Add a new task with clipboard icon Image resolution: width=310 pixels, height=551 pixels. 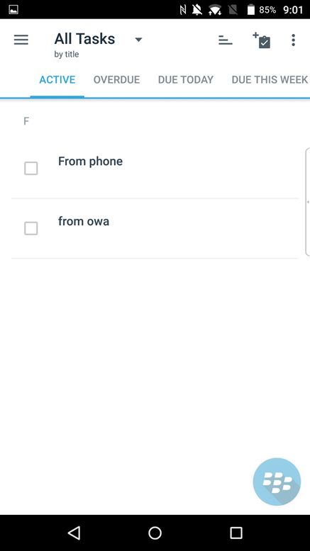click(262, 40)
